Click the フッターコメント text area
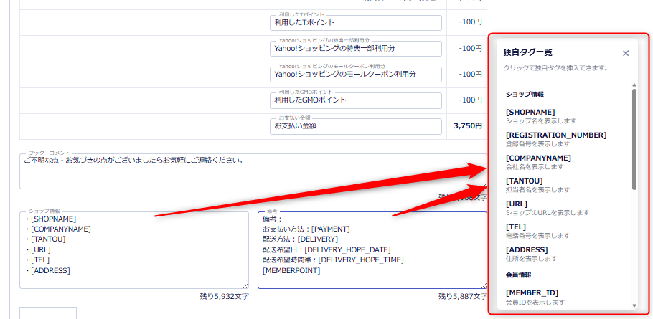Image resolution: width=653 pixels, height=319 pixels. (252, 172)
